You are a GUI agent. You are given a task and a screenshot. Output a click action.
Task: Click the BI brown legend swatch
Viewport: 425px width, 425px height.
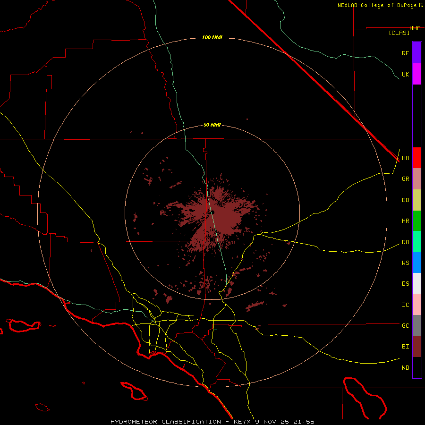coord(417,347)
